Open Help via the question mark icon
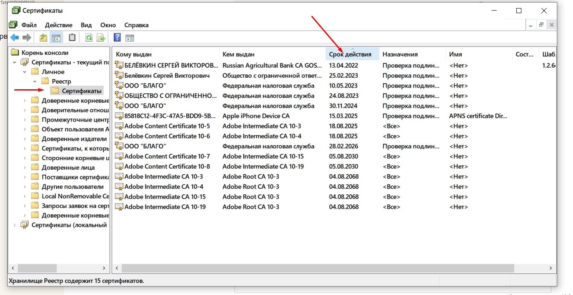This screenshot has height=295, width=573. [x=117, y=38]
